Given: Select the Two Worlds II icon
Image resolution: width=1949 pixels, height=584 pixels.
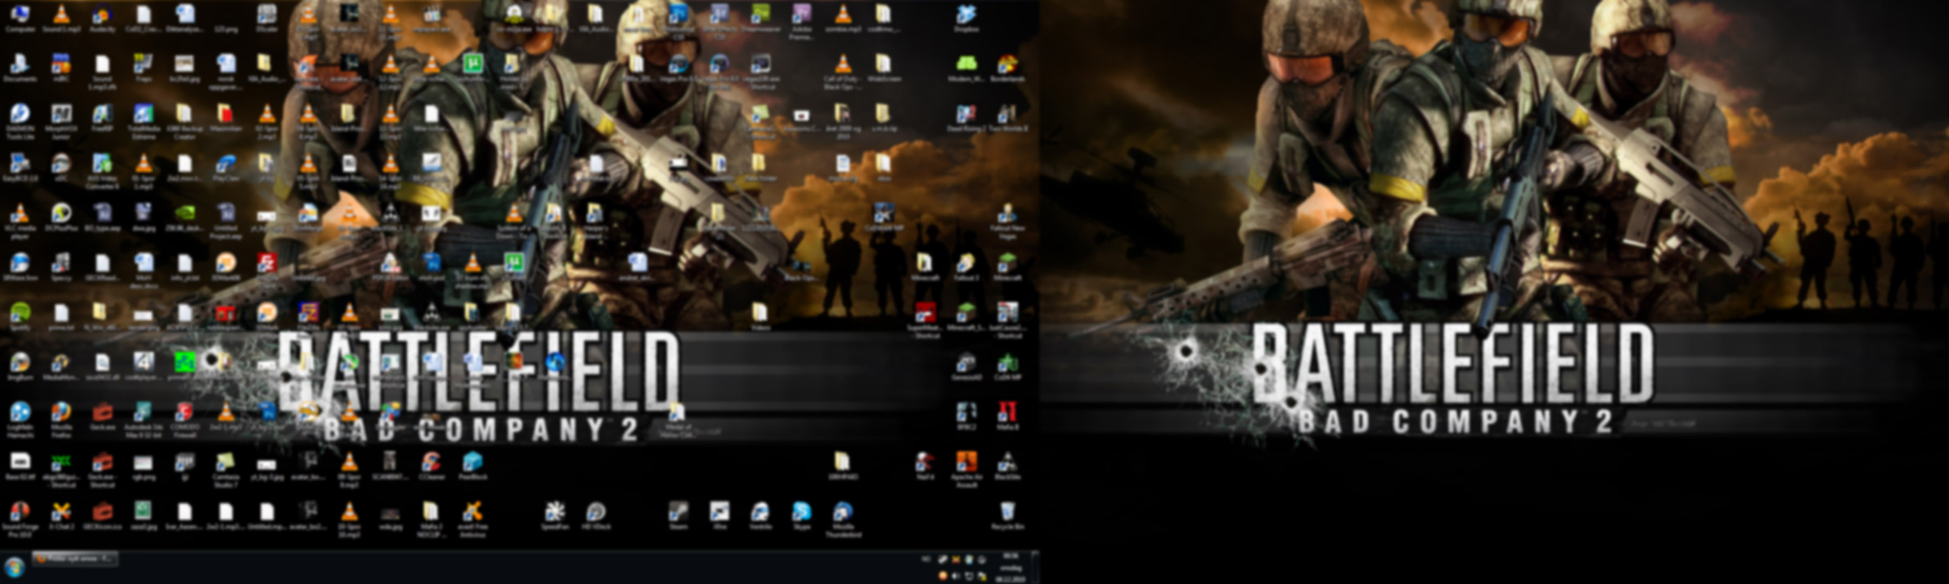Looking at the screenshot, I should click(1008, 118).
